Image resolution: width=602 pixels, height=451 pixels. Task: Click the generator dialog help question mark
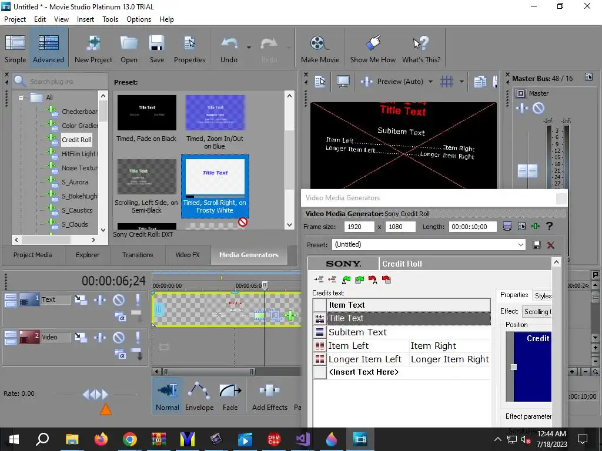coord(550,226)
